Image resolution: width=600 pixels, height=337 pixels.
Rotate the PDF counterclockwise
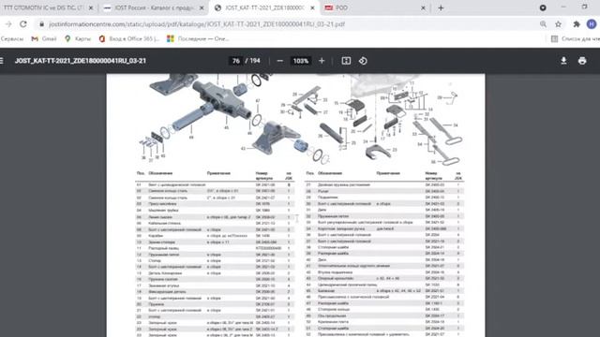(363, 61)
